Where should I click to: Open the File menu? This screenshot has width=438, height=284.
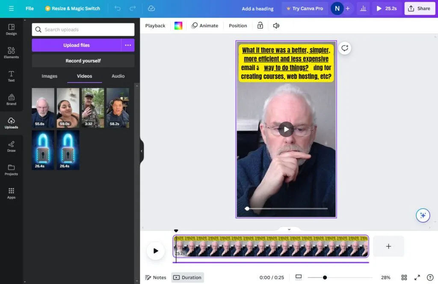click(29, 8)
